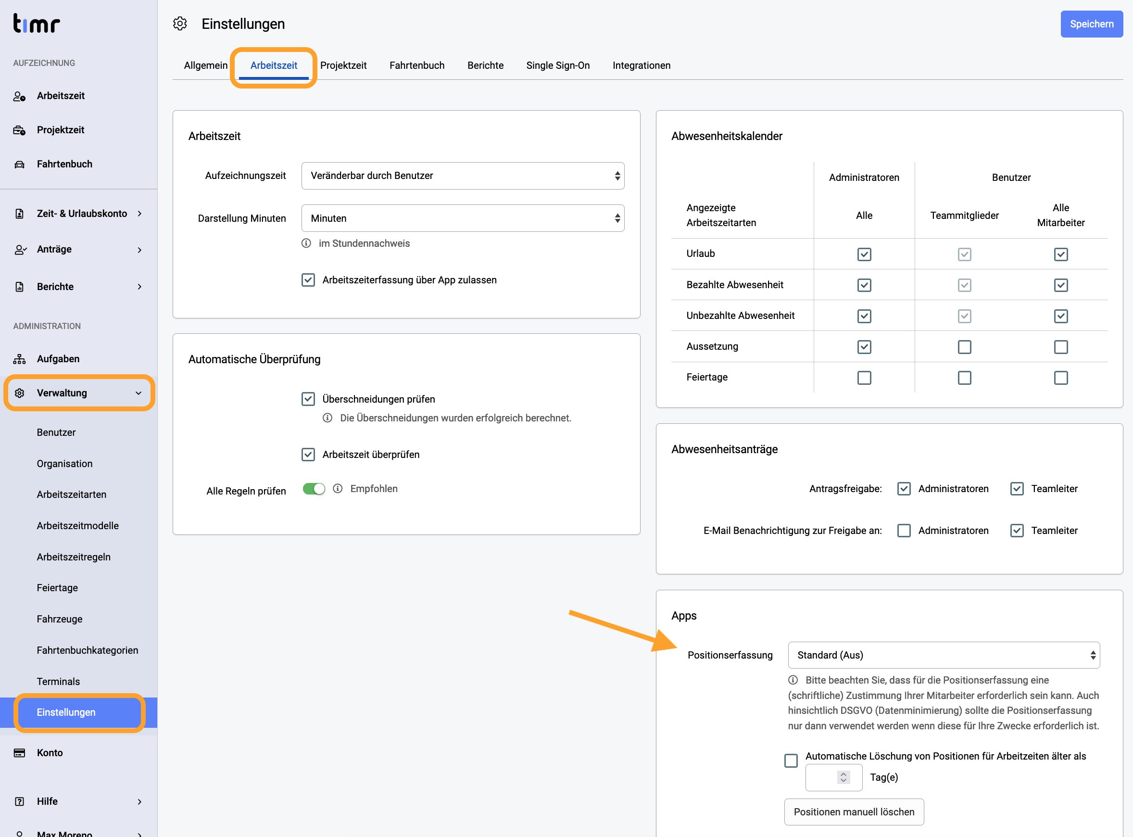Click the Hilfe question mark icon
This screenshot has width=1133, height=837.
tap(19, 801)
